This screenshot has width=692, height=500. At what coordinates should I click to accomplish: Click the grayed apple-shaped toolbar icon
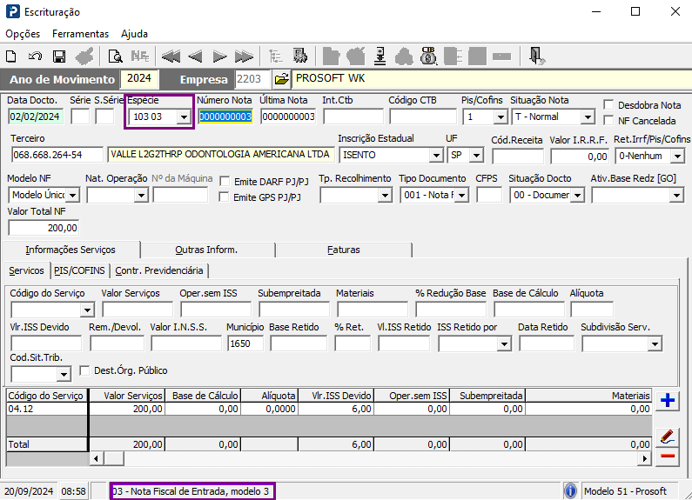[x=356, y=57]
